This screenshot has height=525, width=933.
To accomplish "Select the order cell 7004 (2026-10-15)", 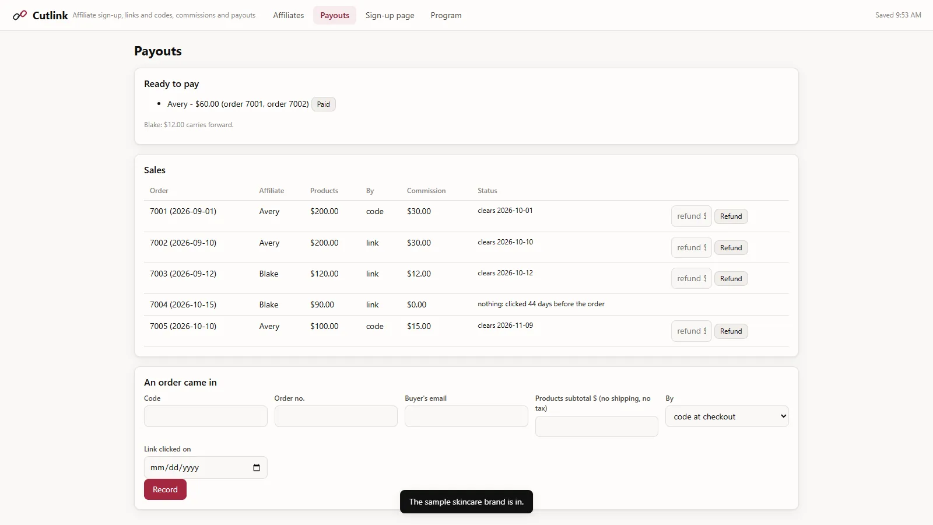I will pyautogui.click(x=183, y=304).
